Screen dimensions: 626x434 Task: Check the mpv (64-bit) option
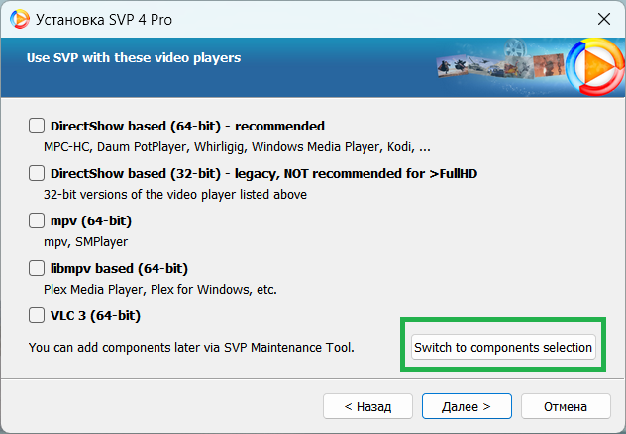(37, 220)
